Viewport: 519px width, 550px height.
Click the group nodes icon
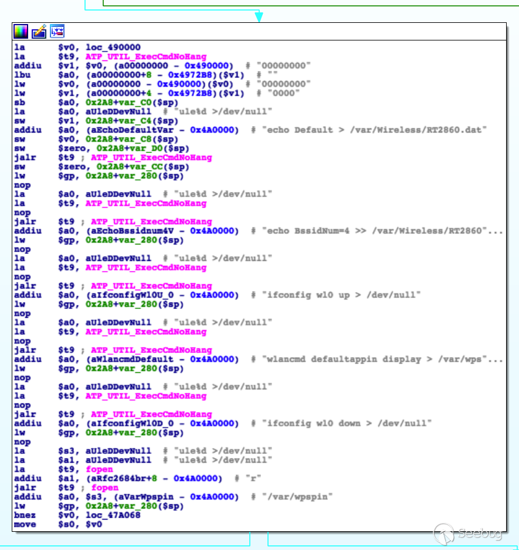57,31
